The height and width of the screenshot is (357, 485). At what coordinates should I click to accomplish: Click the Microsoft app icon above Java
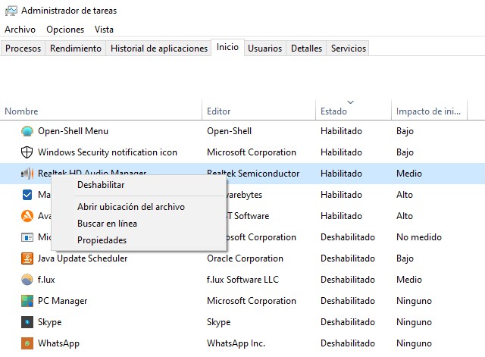pos(27,237)
